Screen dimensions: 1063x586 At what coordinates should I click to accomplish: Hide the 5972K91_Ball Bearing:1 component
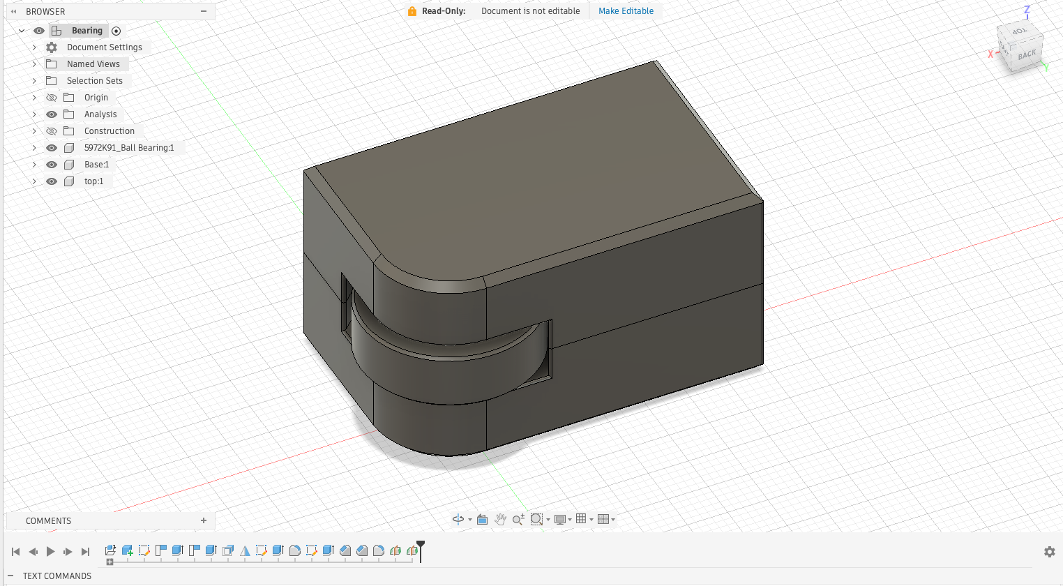pyautogui.click(x=52, y=148)
